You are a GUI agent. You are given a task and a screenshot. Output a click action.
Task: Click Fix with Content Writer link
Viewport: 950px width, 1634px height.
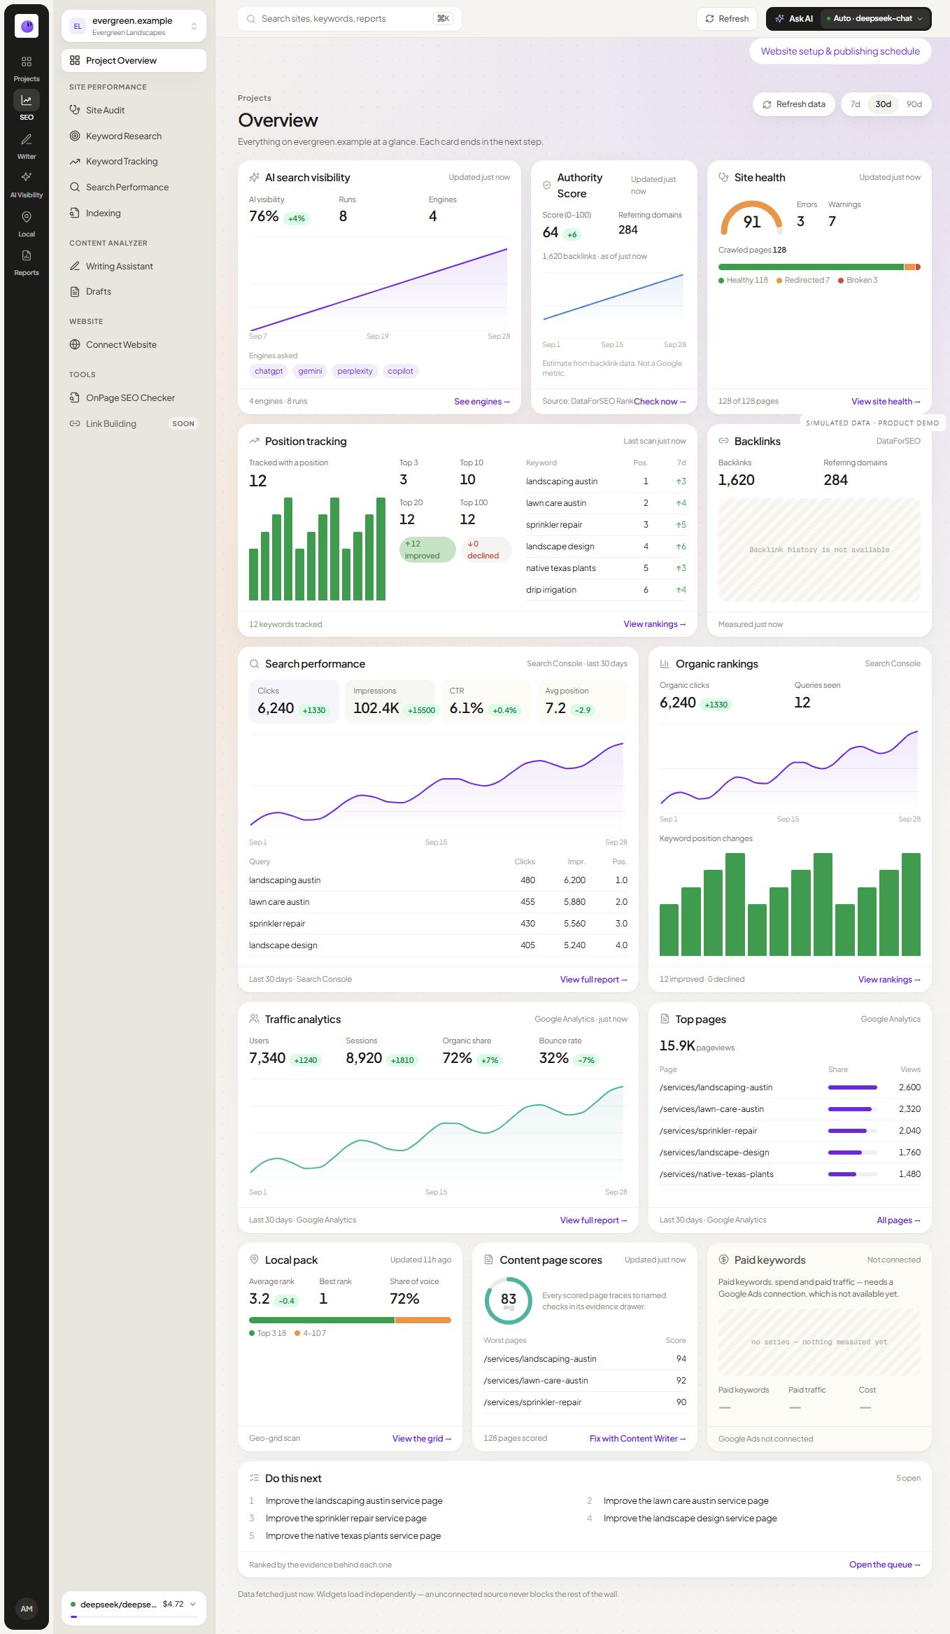[638, 1439]
